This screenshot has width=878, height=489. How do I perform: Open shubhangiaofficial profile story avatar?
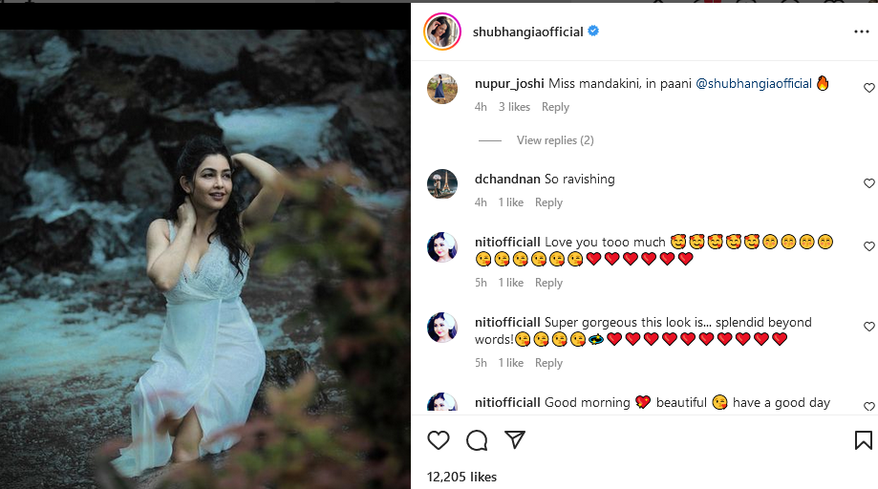(441, 32)
